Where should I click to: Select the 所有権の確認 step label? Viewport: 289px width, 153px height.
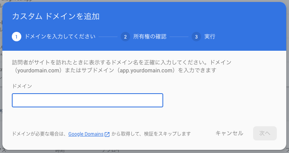click(150, 37)
